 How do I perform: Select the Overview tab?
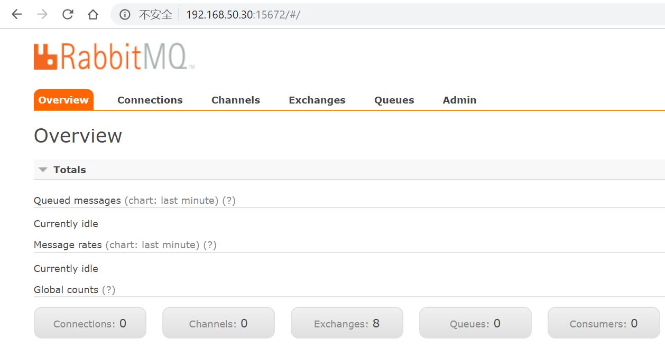coord(63,100)
